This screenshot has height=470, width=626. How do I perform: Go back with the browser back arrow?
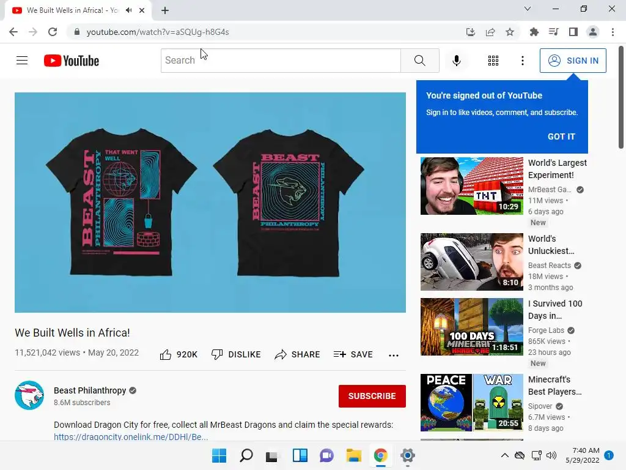13,32
